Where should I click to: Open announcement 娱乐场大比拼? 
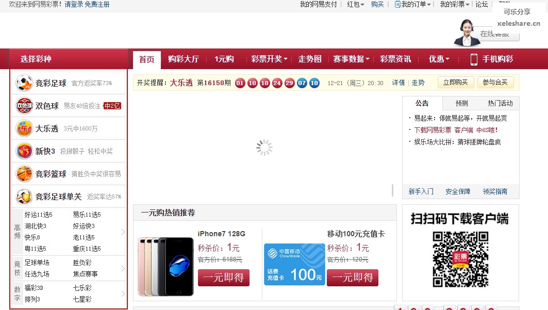point(457,142)
